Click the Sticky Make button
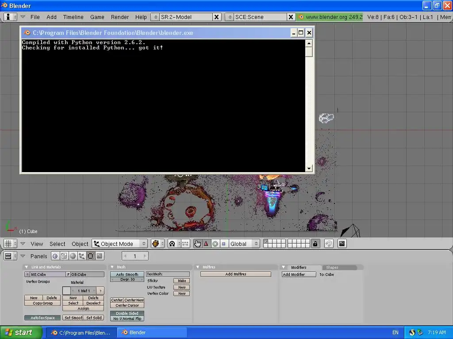Image resolution: width=453 pixels, height=339 pixels. (x=182, y=281)
